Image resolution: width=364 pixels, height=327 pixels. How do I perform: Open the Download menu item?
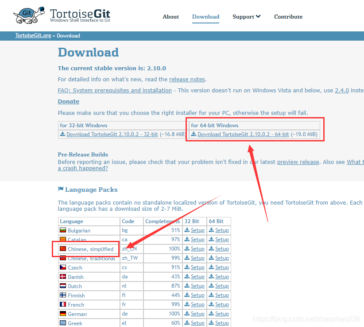point(205,17)
